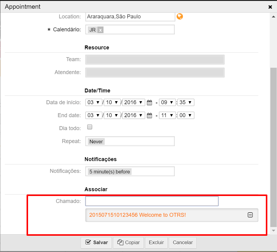
Task: Focus the Chamado input field
Action: (152, 201)
